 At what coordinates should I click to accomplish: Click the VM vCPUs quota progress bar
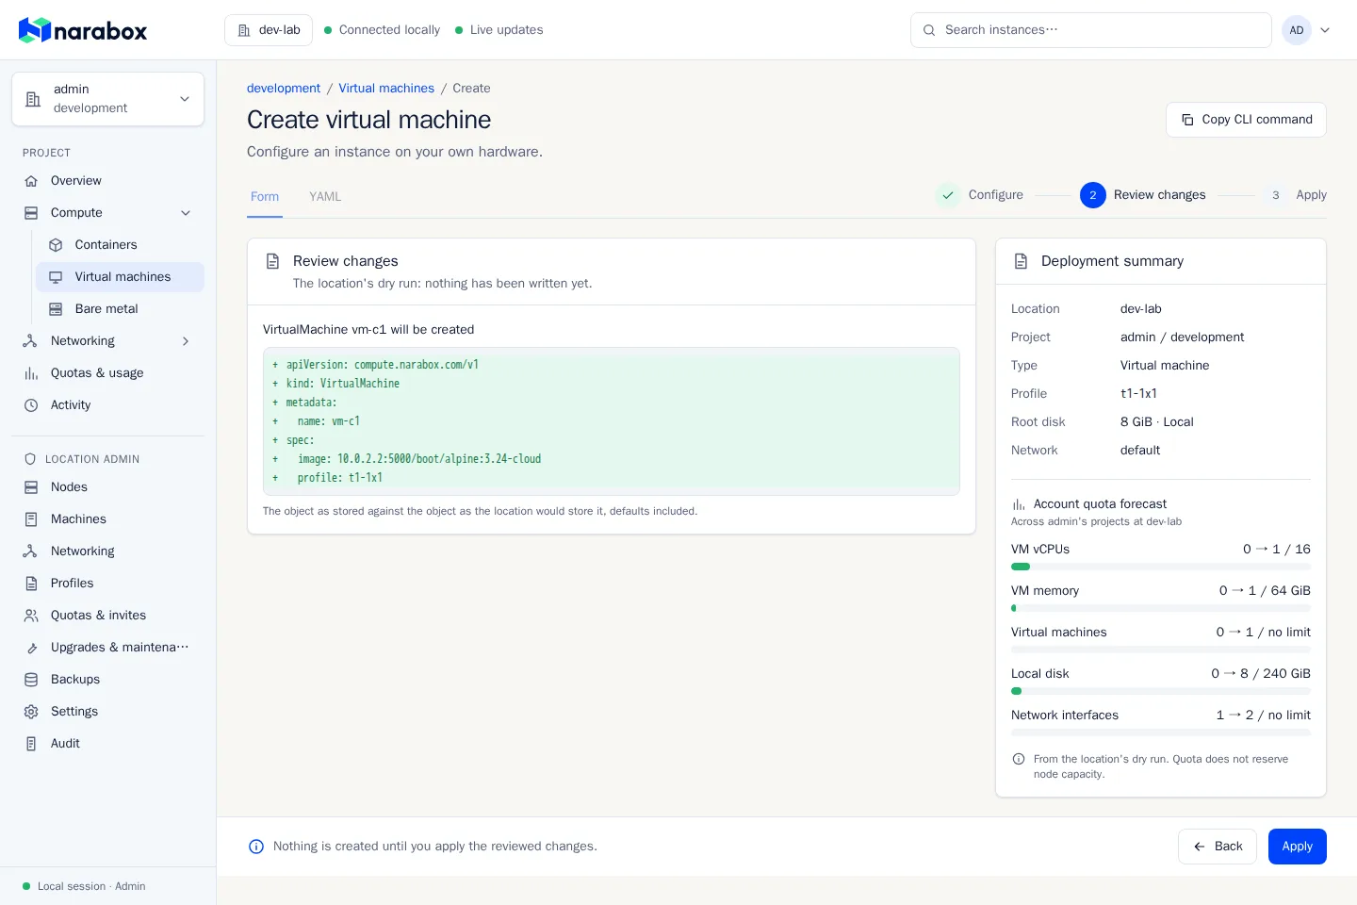click(1161, 567)
